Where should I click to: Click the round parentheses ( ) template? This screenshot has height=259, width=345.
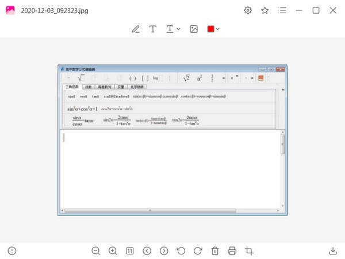pos(132,78)
